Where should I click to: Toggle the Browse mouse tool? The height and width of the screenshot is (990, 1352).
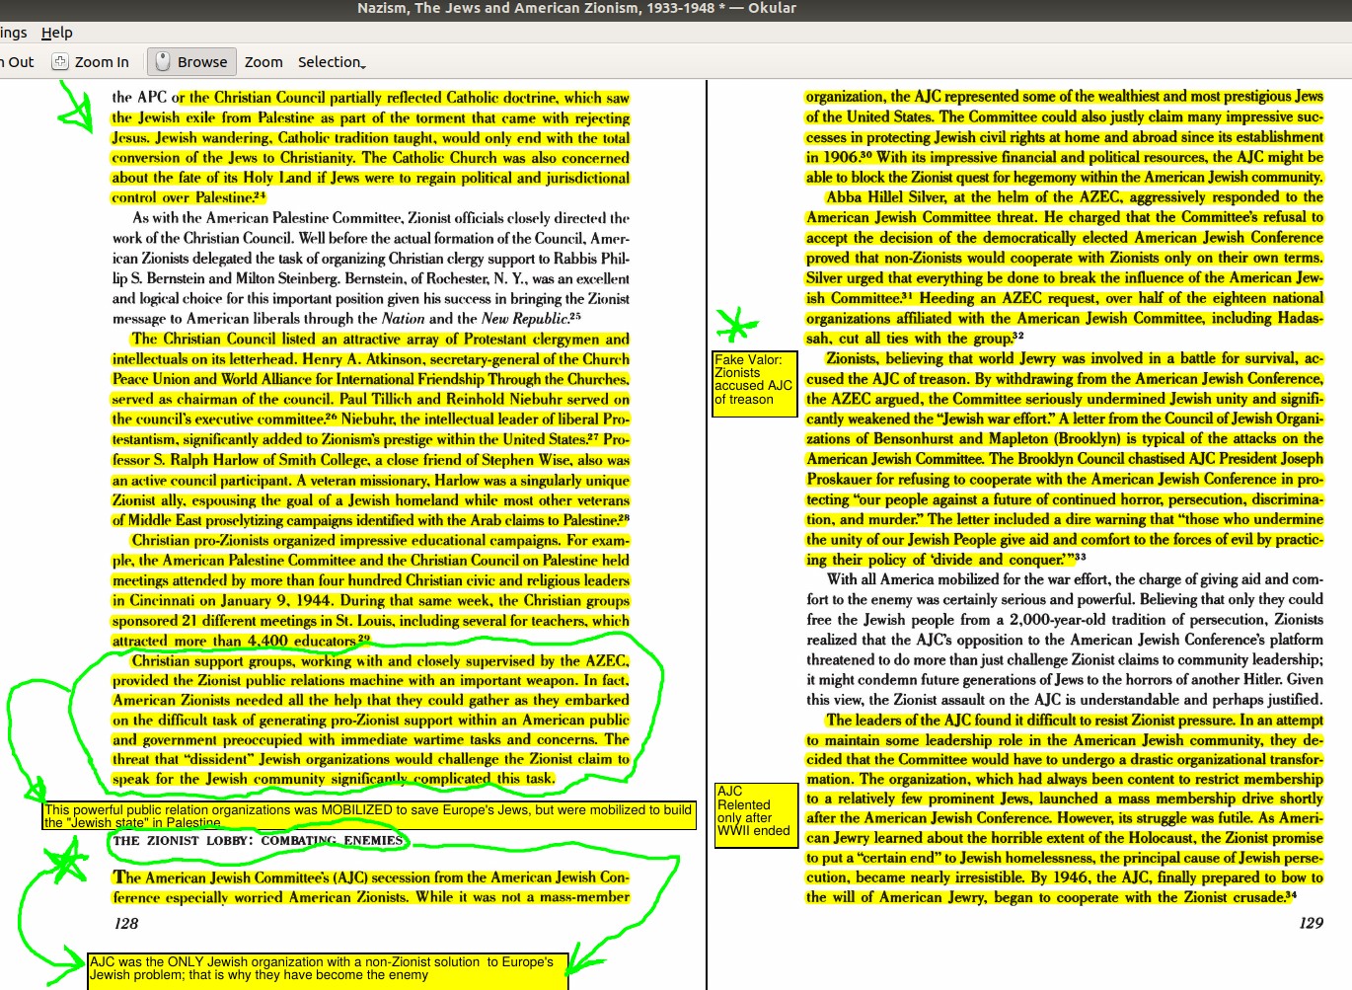(191, 62)
